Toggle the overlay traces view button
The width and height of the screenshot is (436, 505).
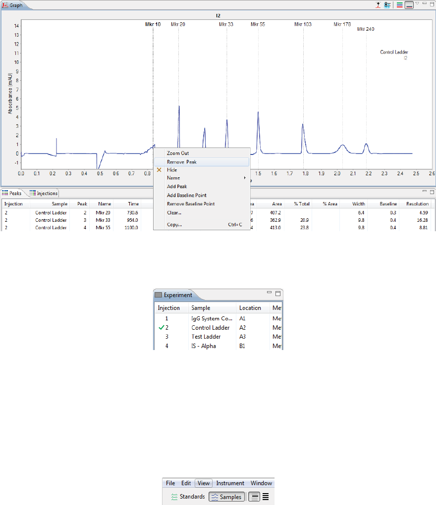pos(409,5)
